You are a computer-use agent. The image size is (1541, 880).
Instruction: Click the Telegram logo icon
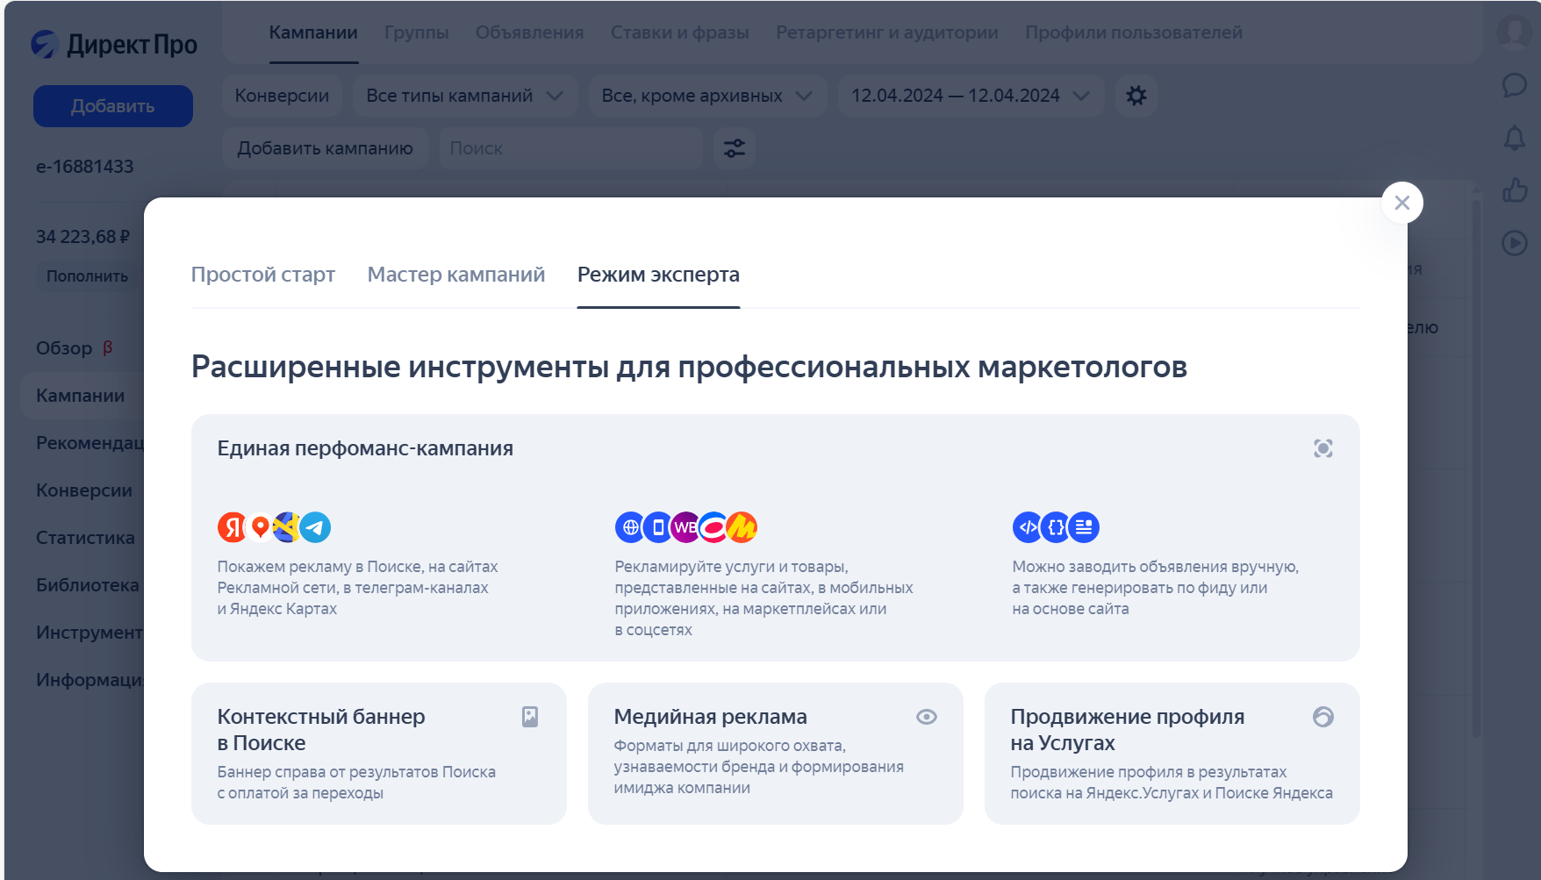click(x=316, y=527)
